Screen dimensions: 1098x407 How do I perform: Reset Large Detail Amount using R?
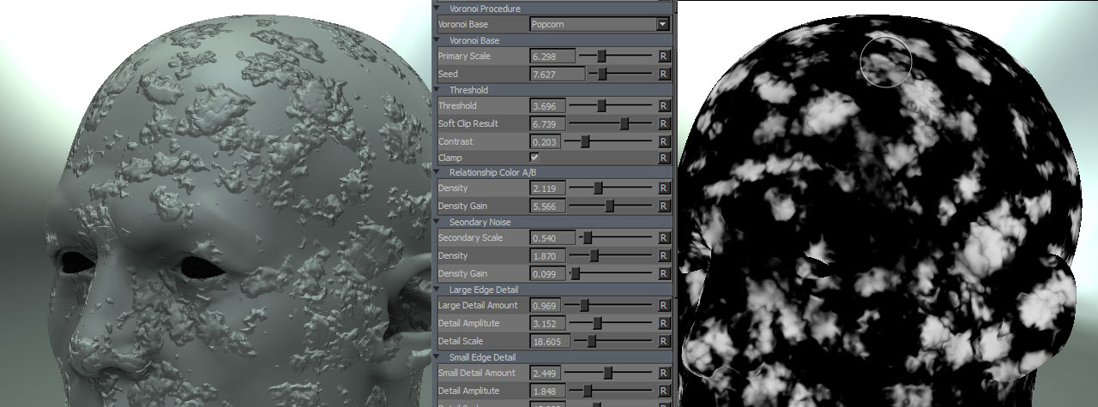(x=663, y=306)
